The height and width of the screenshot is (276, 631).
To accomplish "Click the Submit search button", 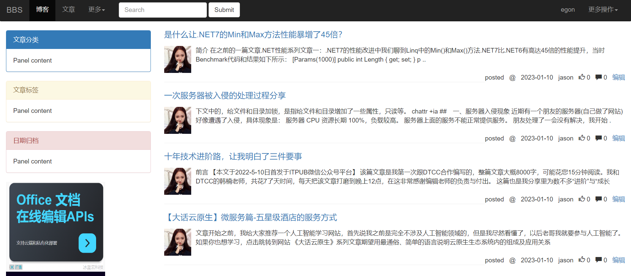I will 224,10.
